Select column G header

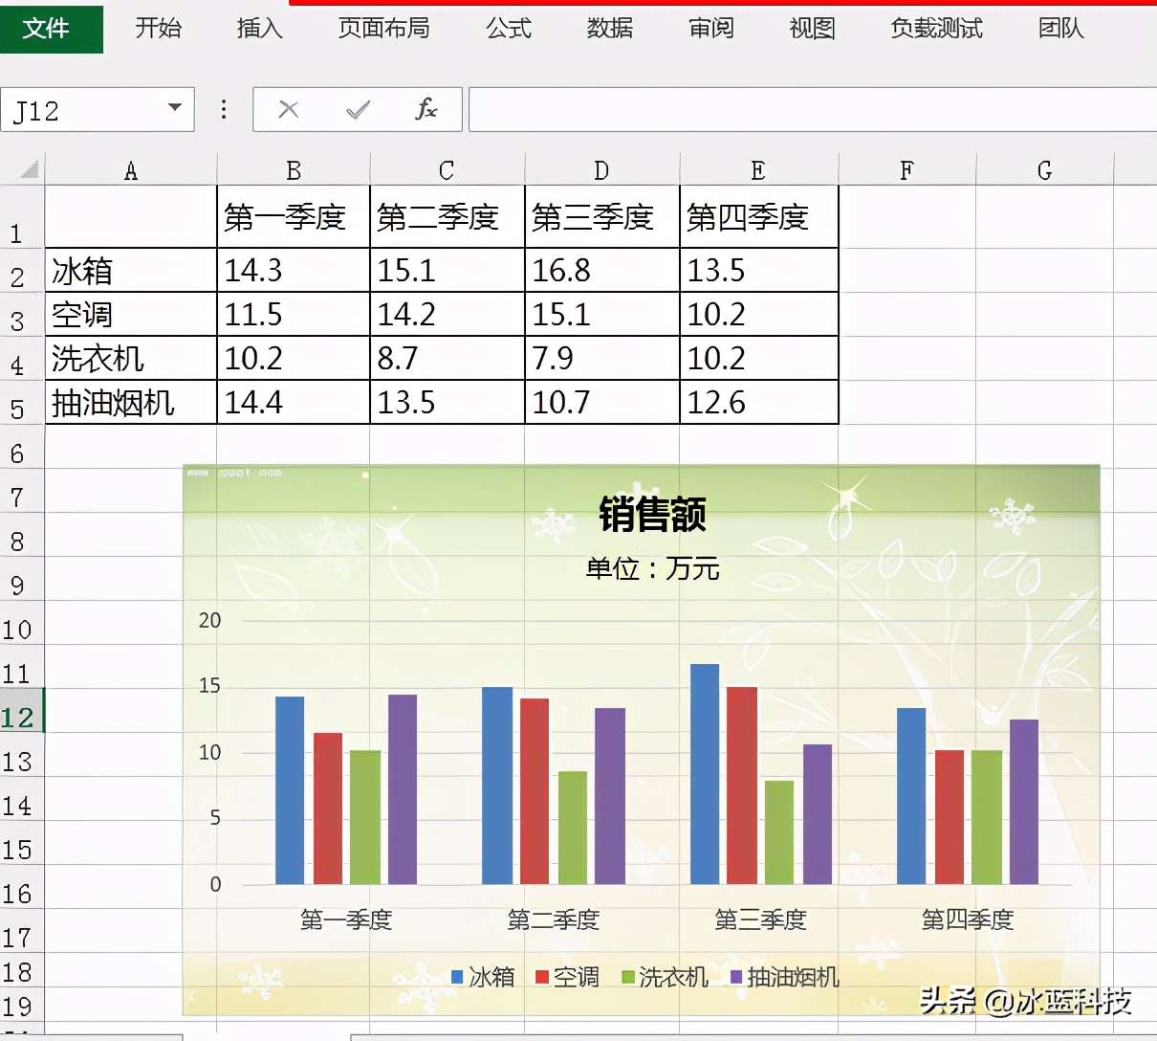click(1045, 170)
